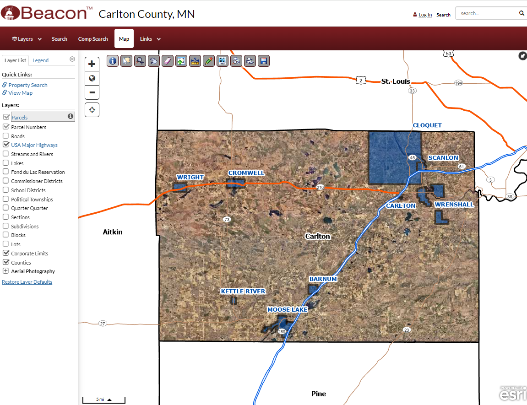This screenshot has height=405, width=527.
Task: Open the Comp Search menu item
Action: [x=93, y=39]
